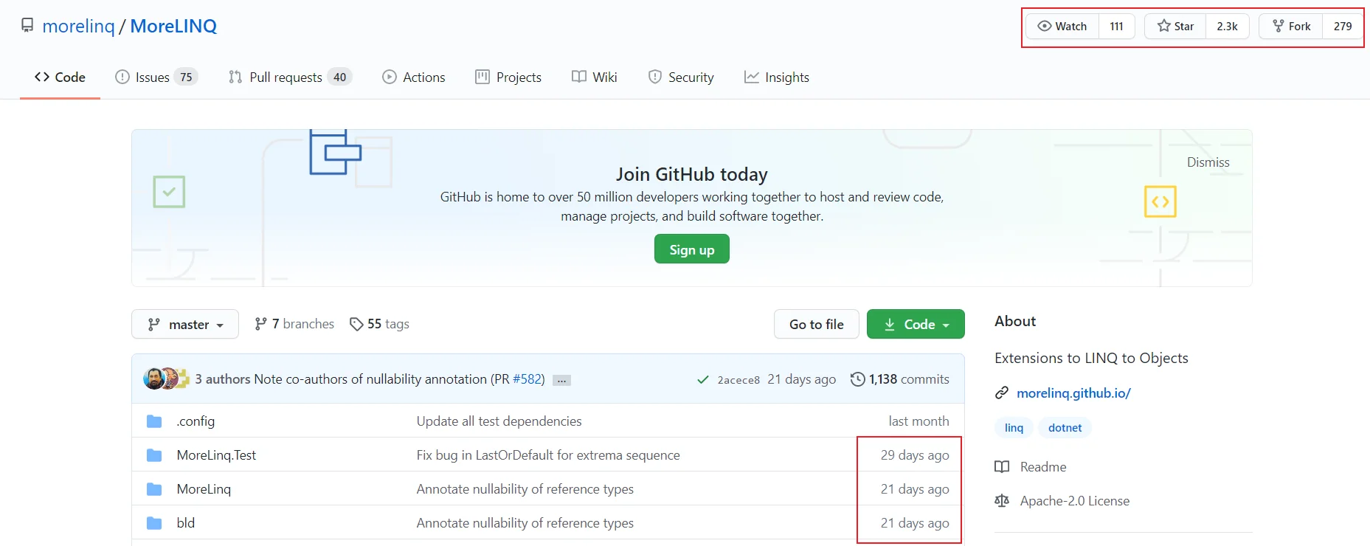Open the .config folder icon
Screen dimensions: 1370x546
pos(154,421)
